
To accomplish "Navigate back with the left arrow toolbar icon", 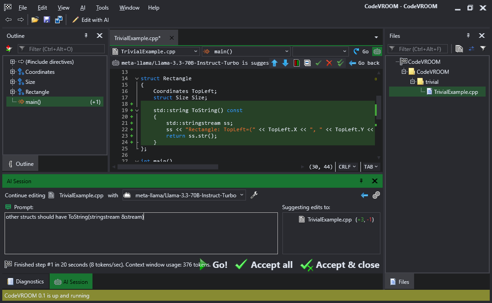I will click(x=9, y=20).
